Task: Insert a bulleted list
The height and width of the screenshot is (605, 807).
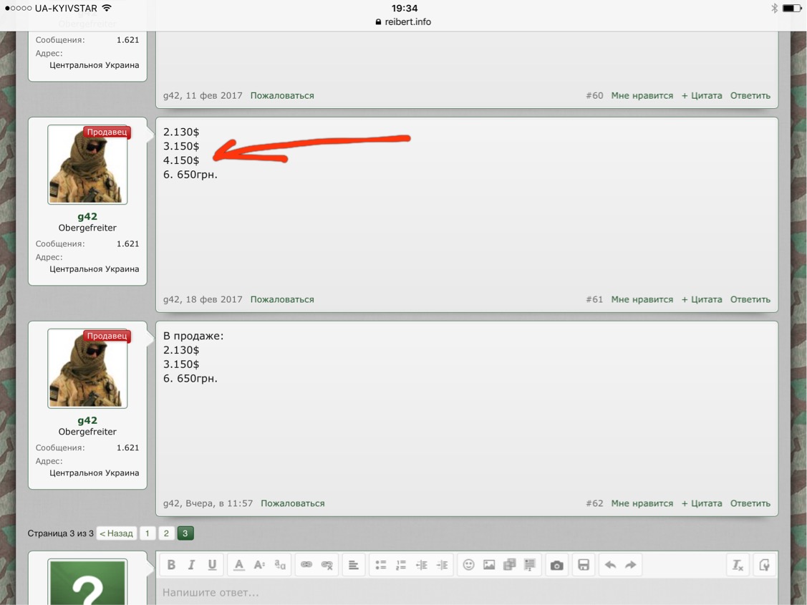Action: tap(380, 565)
